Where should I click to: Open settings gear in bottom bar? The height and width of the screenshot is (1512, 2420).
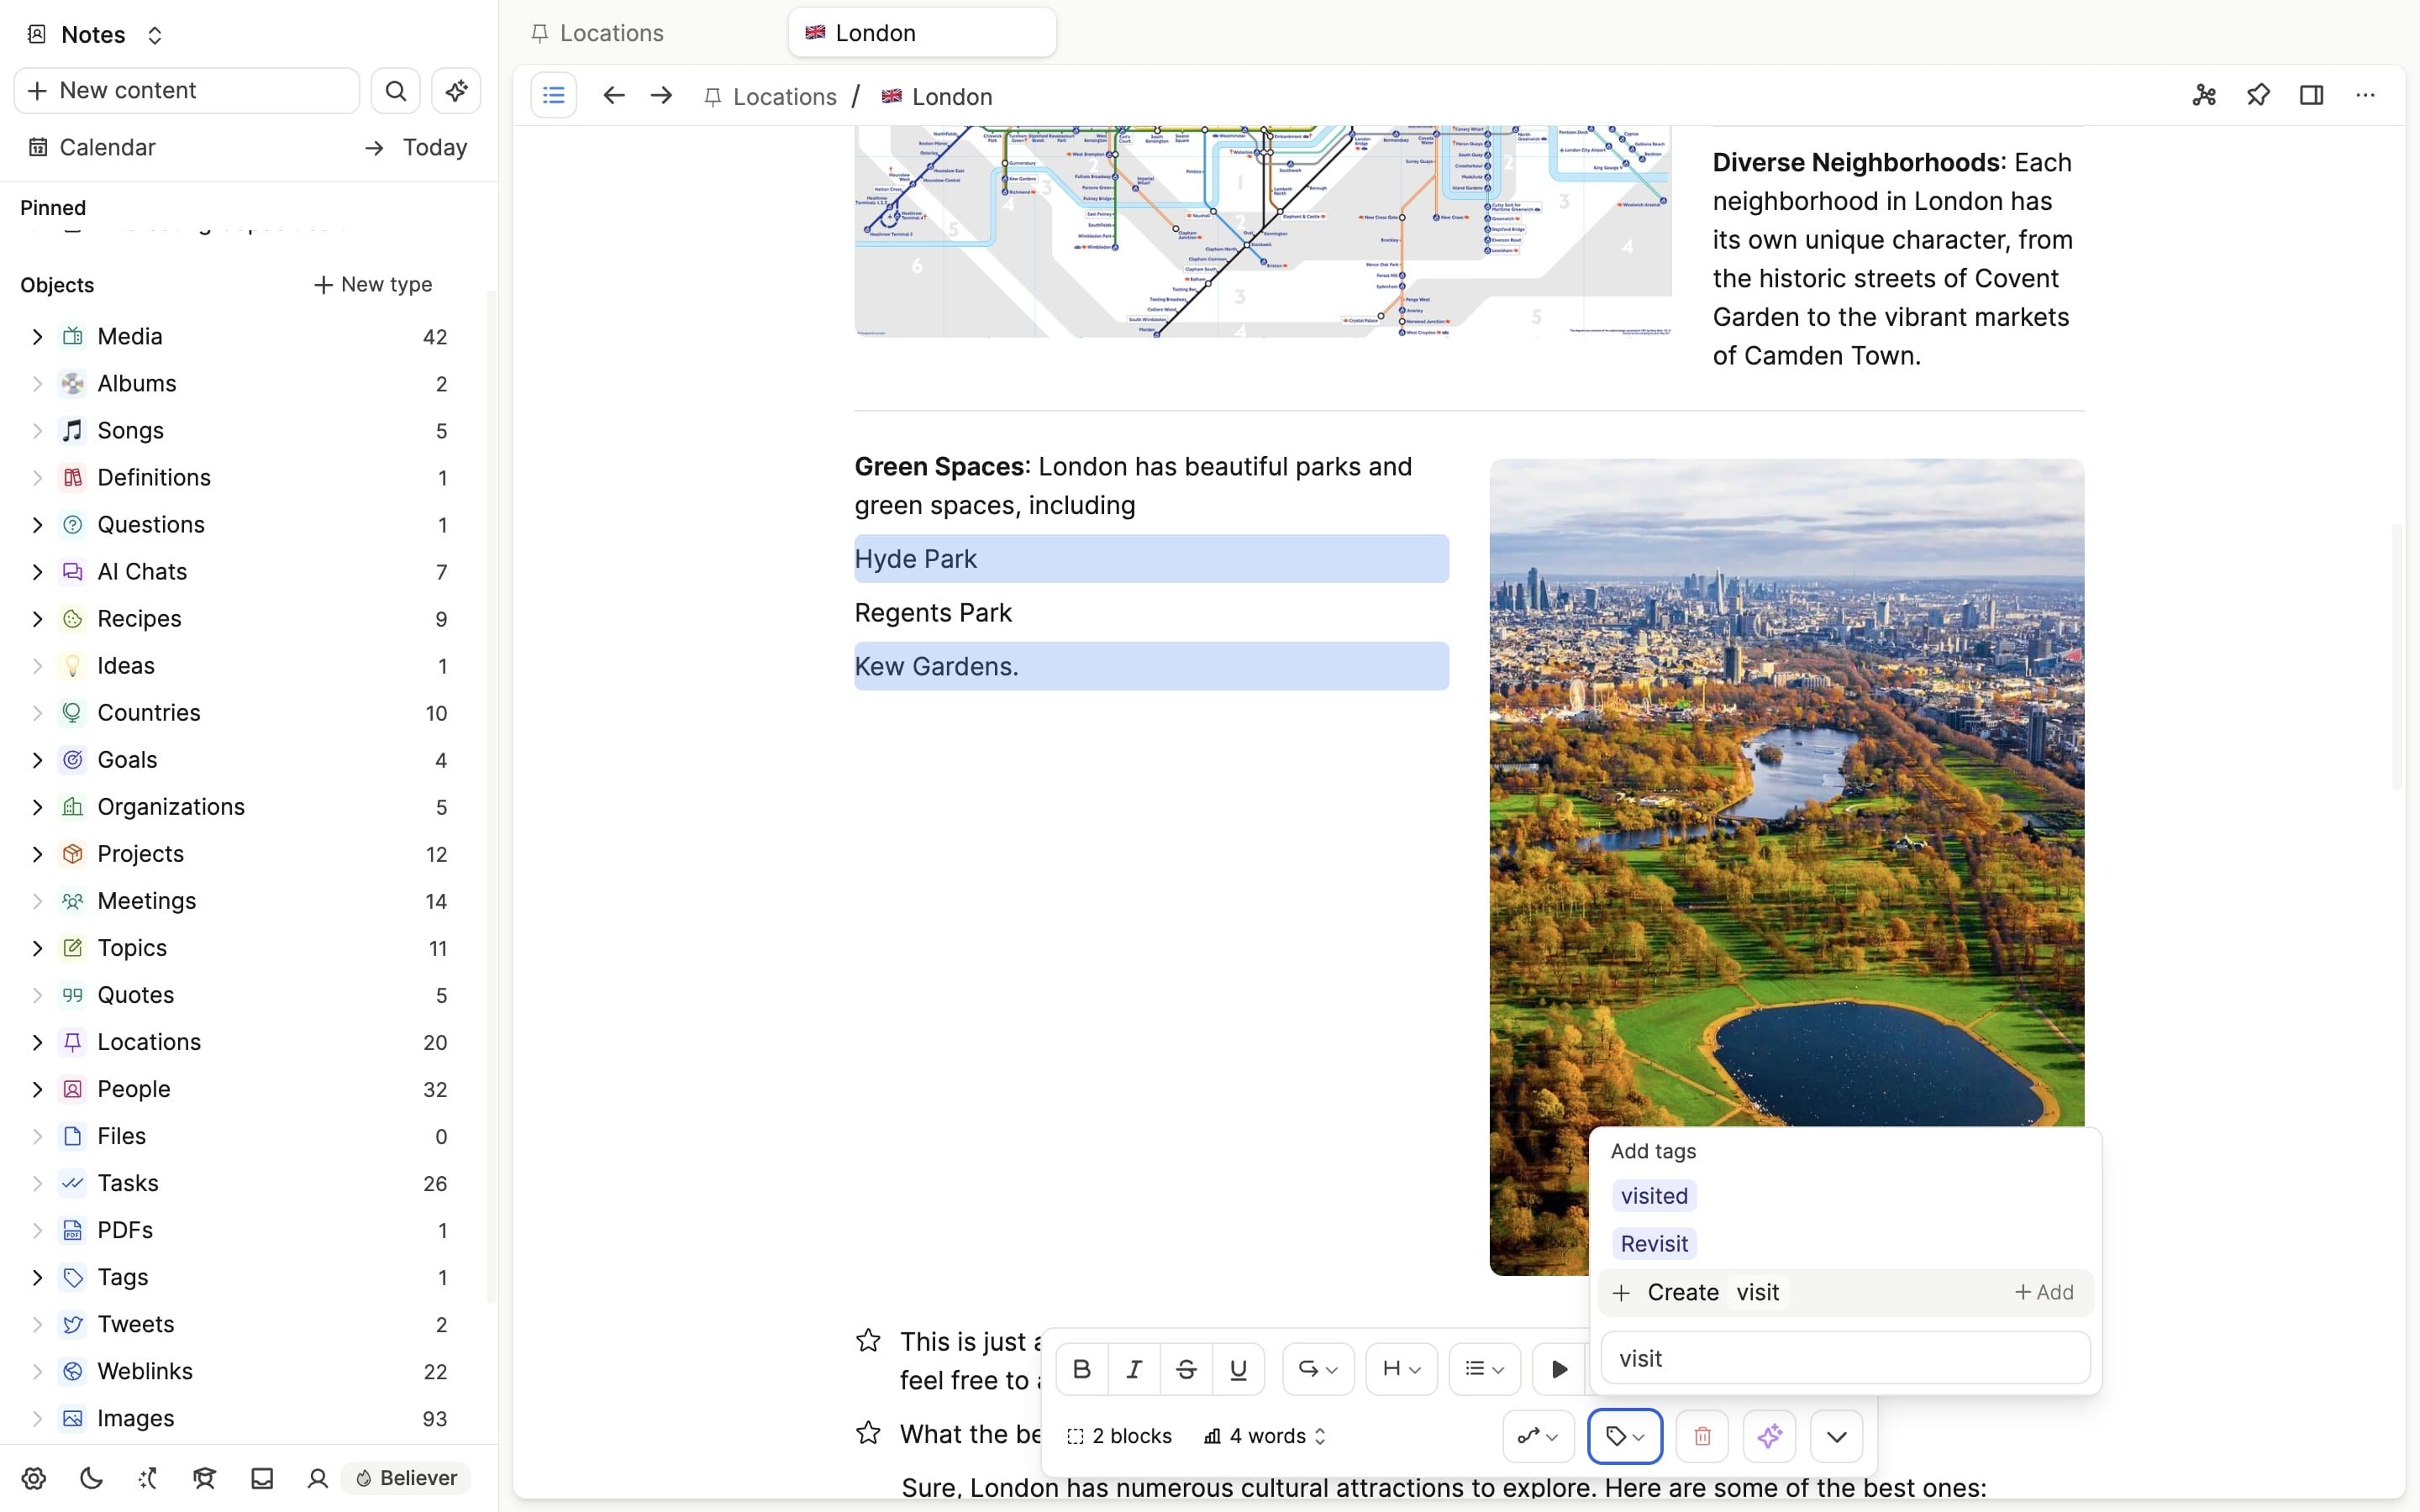coord(34,1478)
